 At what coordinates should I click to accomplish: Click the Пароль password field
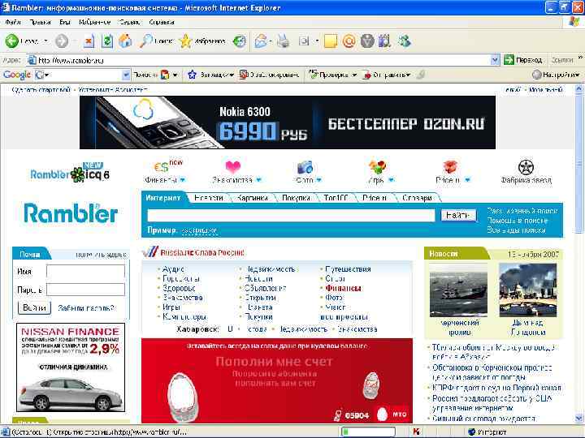coord(85,290)
